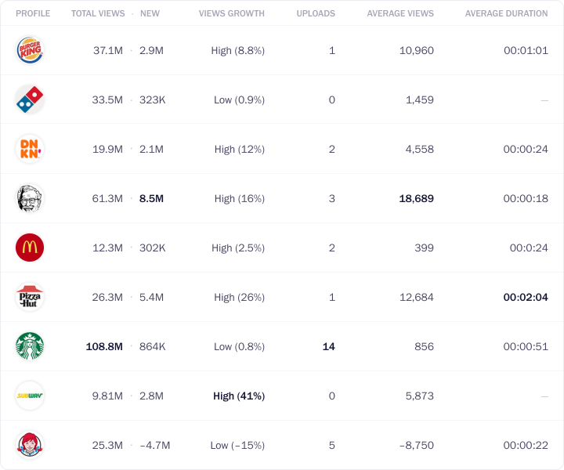Select KFC average views value 18,689

(416, 198)
